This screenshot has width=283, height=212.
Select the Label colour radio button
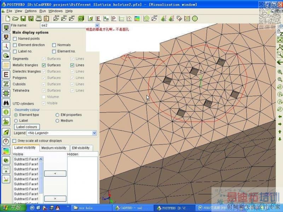(16, 120)
